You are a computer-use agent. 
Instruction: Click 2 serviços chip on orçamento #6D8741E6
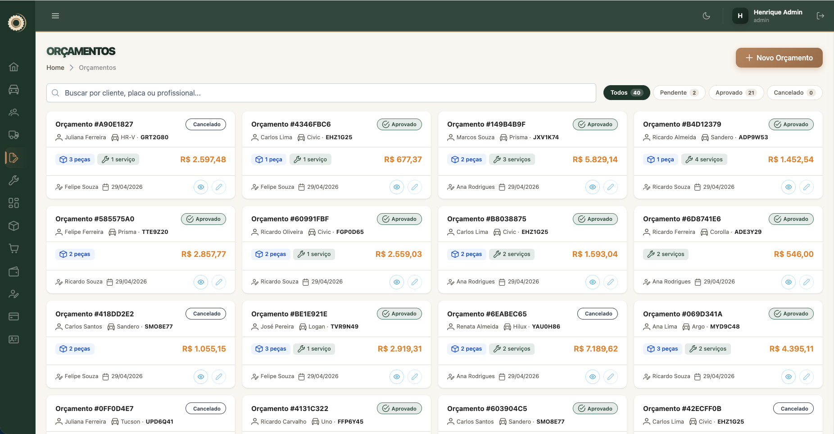point(666,254)
